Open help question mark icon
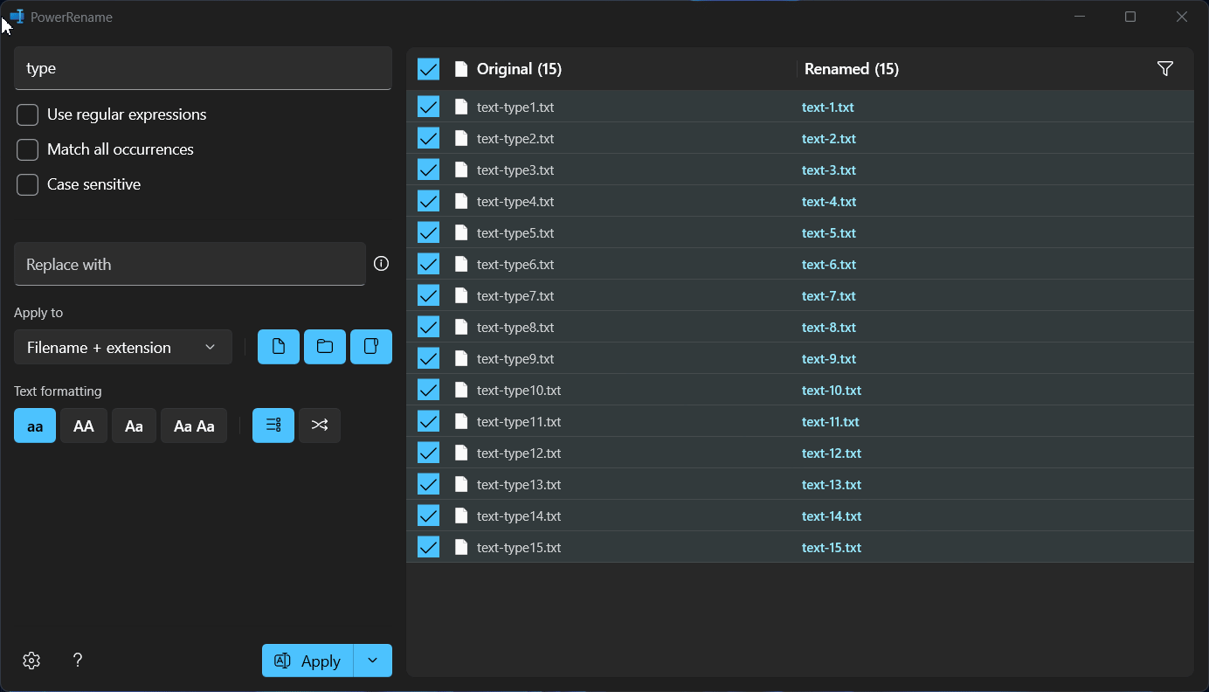 (x=78, y=661)
